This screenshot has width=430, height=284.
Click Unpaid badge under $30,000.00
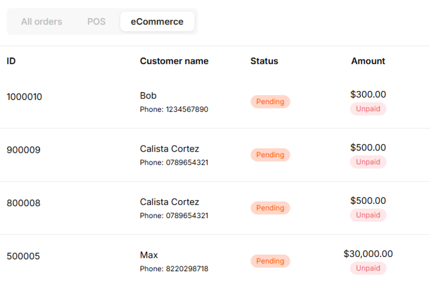(368, 268)
